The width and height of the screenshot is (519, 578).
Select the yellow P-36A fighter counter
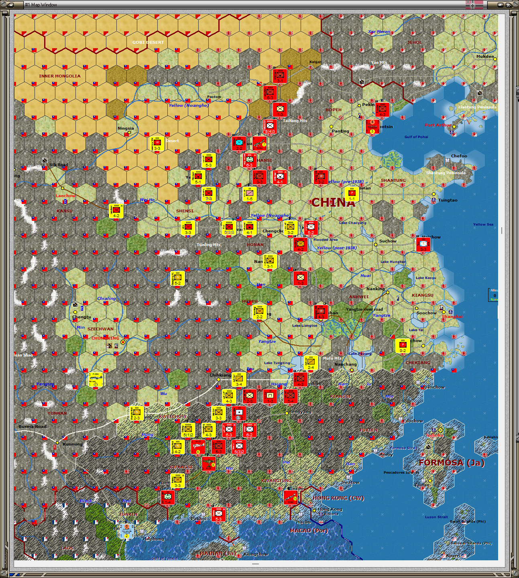click(x=96, y=379)
